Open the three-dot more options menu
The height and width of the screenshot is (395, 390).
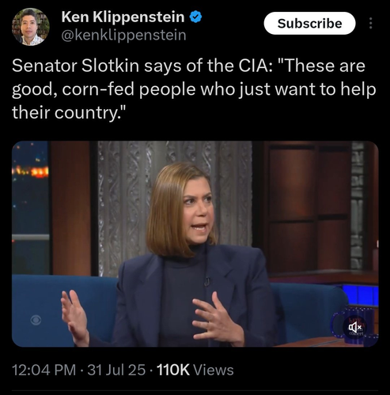370,24
